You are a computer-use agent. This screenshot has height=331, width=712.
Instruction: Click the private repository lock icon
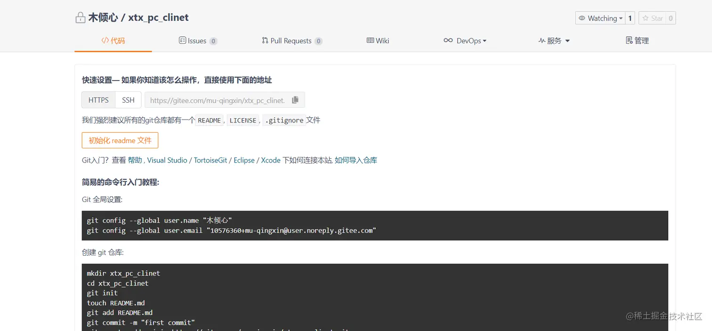(81, 18)
